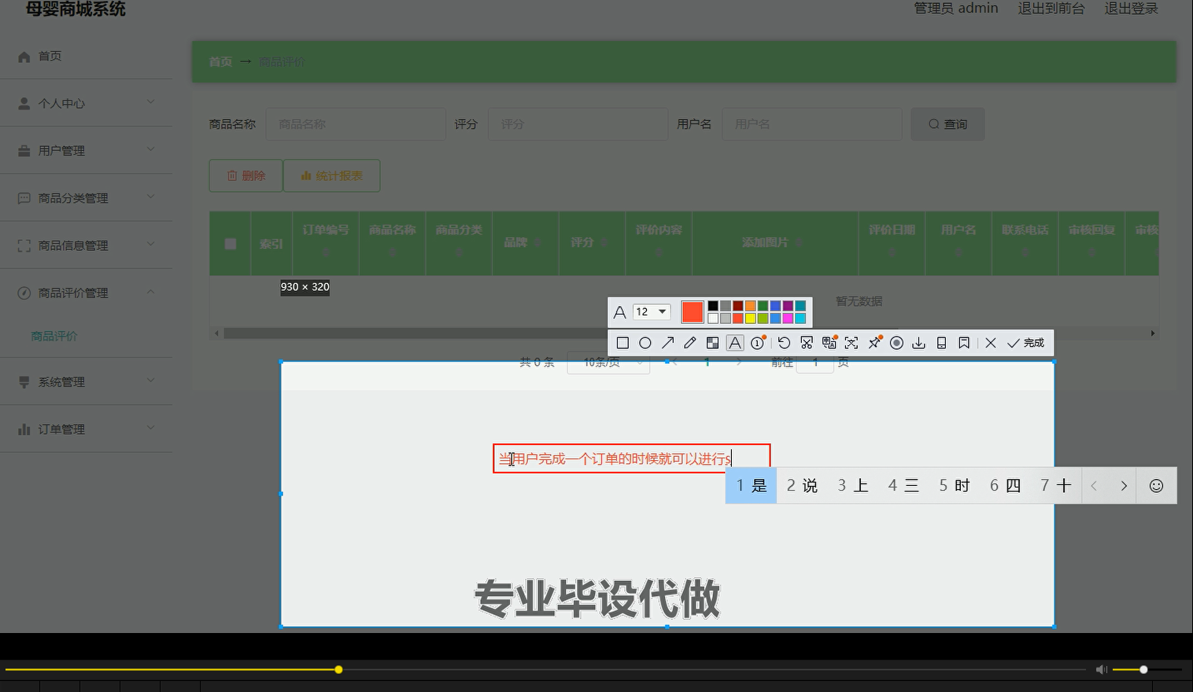Open the 首页 sidebar menu item
The height and width of the screenshot is (692, 1193).
point(50,56)
